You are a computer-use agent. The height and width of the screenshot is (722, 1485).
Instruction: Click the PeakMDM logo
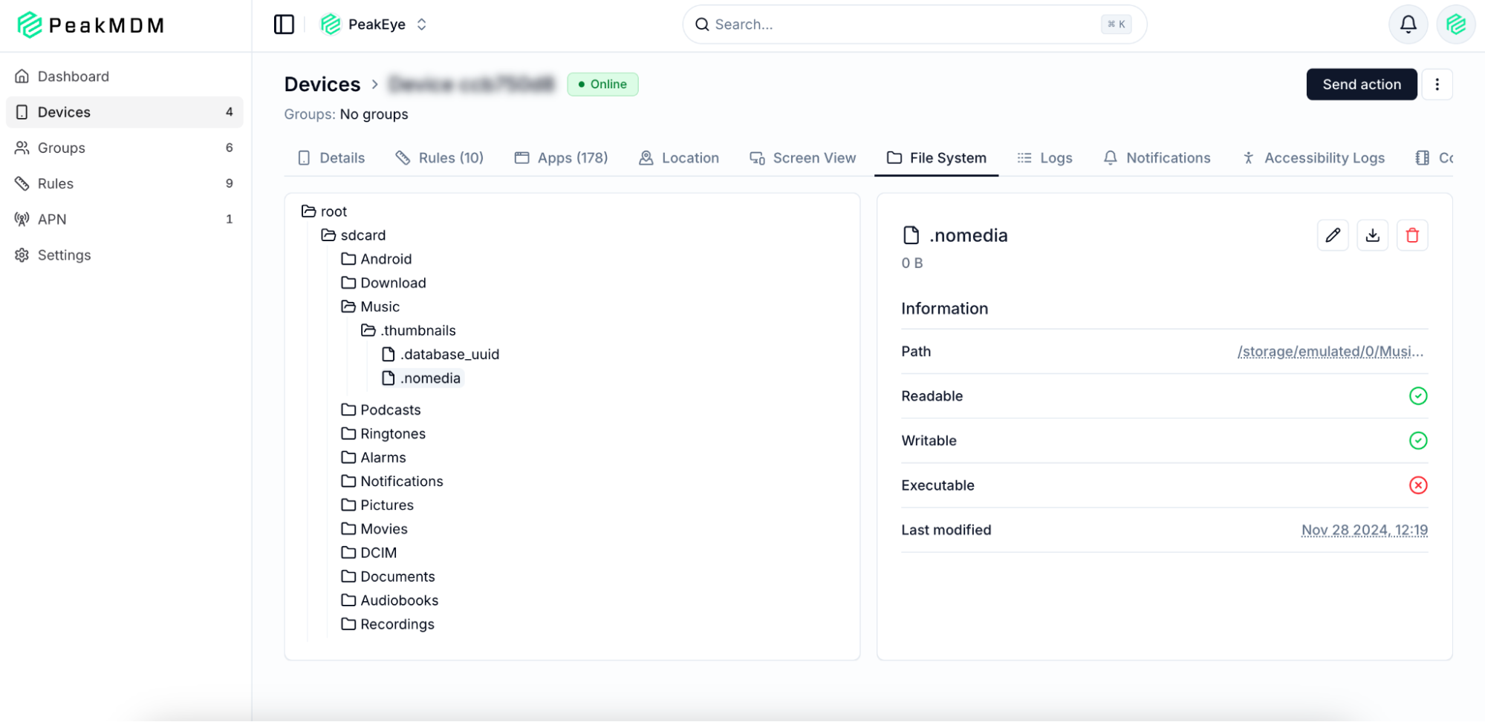point(91,25)
